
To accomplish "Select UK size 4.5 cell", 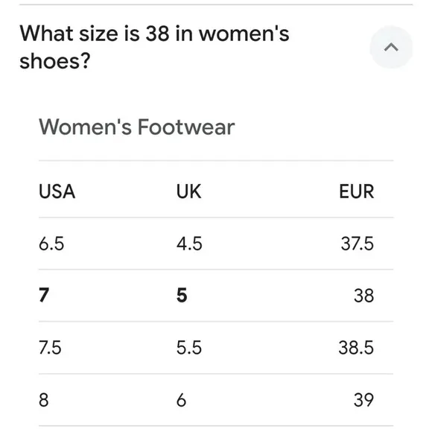I will click(x=189, y=244).
